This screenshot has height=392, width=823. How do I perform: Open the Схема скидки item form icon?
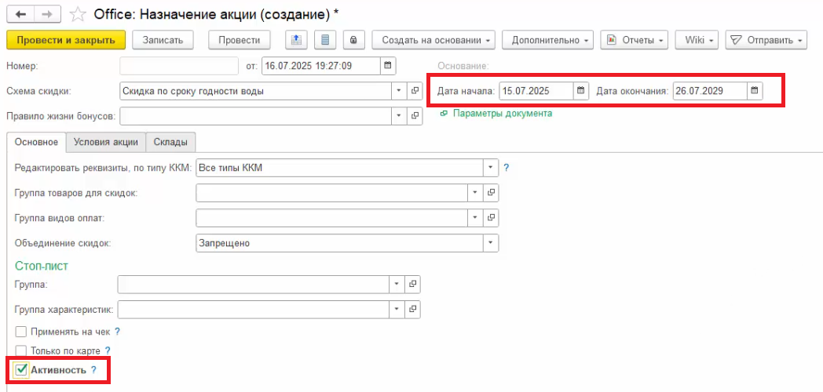415,91
